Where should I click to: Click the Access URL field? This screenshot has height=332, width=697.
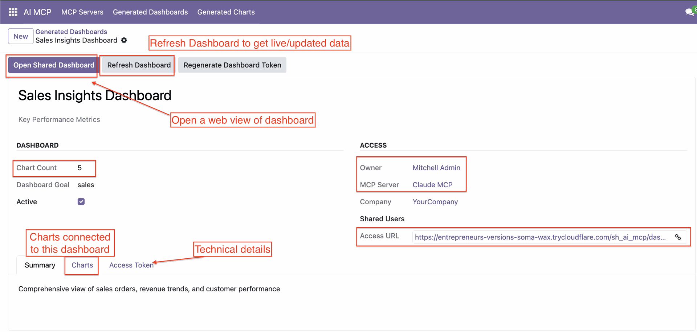[x=540, y=237]
